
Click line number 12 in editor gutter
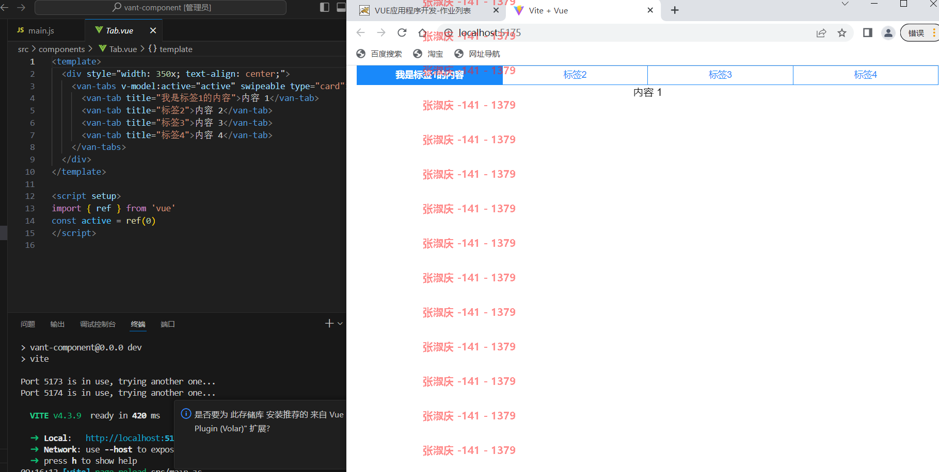coord(30,196)
